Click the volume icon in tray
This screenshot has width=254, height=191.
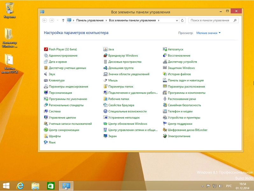coord(220,186)
